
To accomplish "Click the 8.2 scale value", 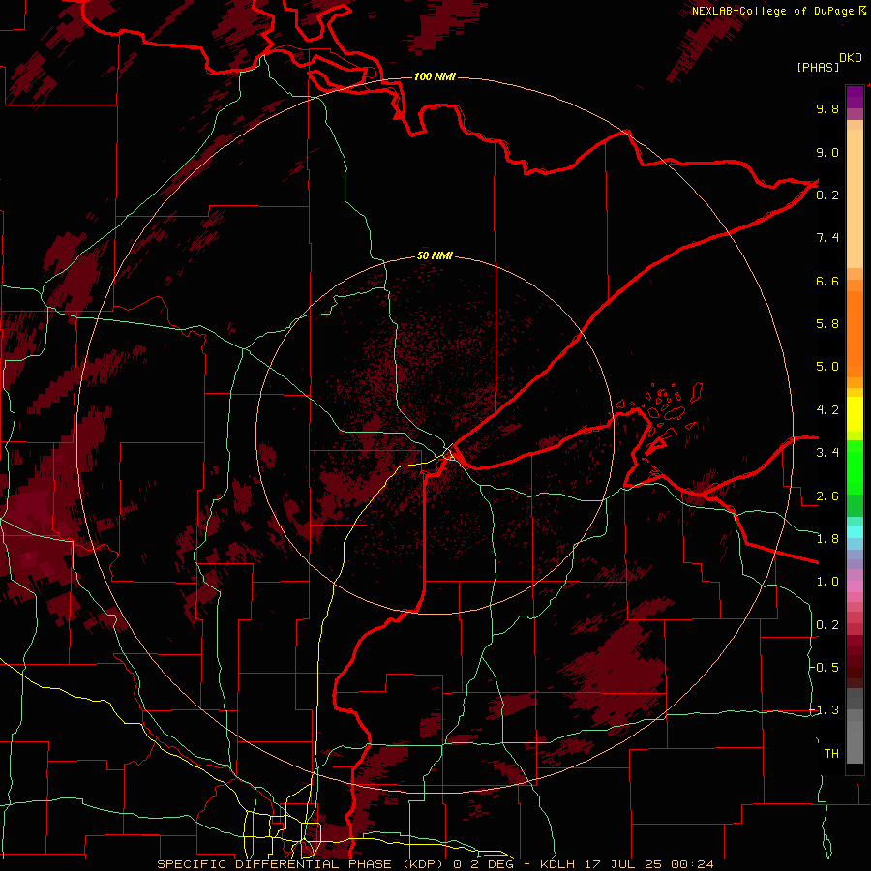I will click(827, 195).
